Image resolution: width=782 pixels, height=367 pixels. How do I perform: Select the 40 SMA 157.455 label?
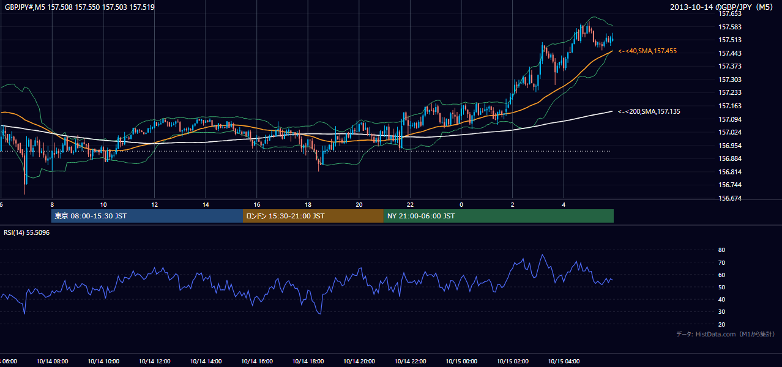647,51
